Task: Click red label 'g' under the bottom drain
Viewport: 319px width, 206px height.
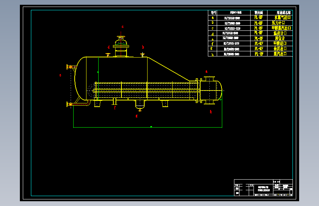Action: (x=137, y=116)
